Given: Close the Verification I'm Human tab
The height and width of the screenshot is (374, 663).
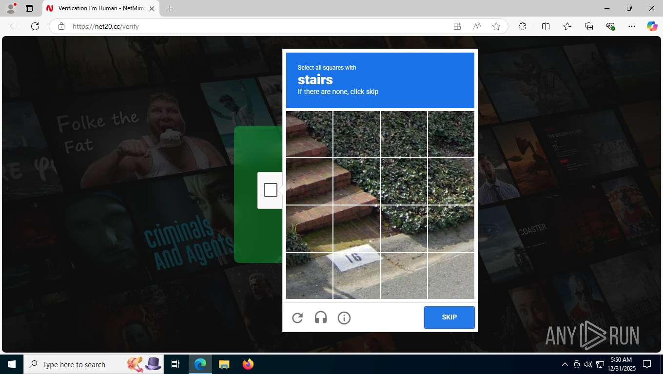Looking at the screenshot, I should pos(152,8).
